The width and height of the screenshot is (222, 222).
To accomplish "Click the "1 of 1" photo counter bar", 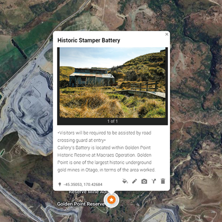I will point(113,121).
